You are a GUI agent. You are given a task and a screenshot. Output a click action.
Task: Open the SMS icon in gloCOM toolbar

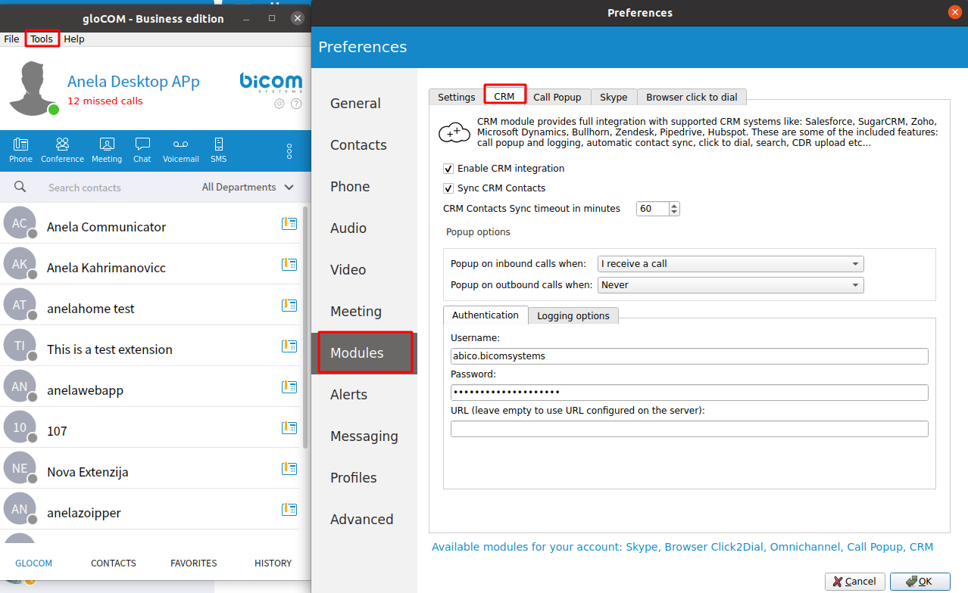pos(218,150)
